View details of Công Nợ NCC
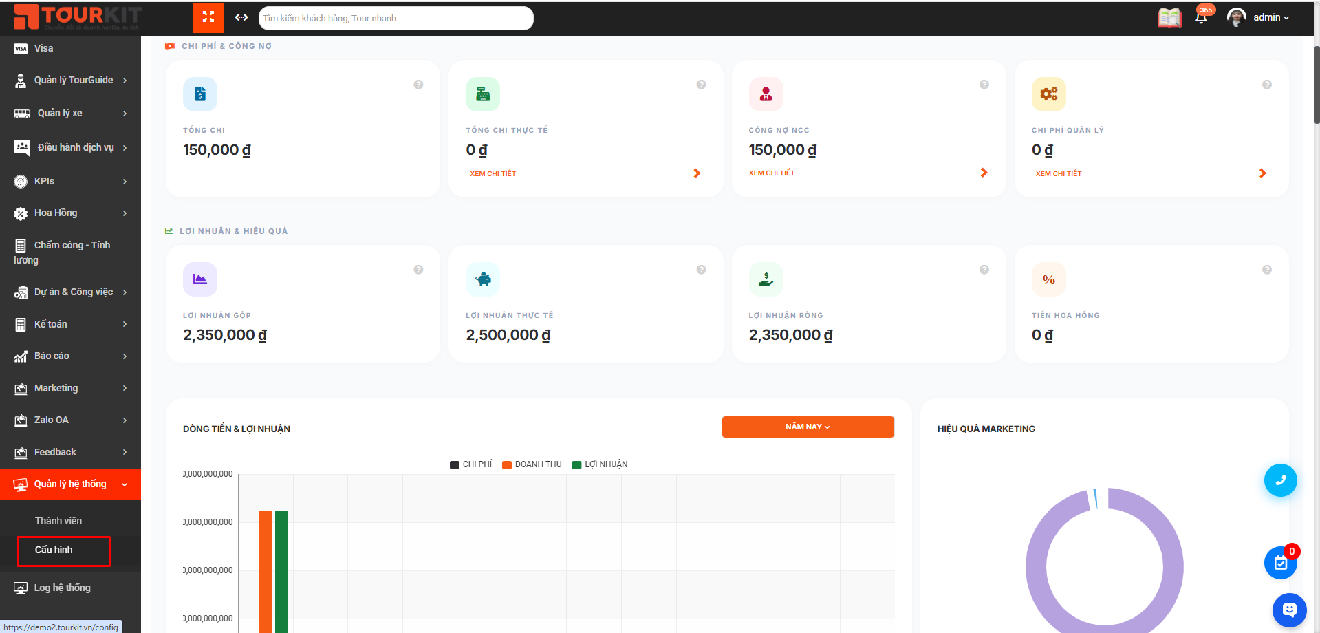 click(x=772, y=173)
